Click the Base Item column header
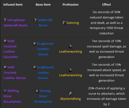This screenshot has height=108, width=129. coord(43,5)
